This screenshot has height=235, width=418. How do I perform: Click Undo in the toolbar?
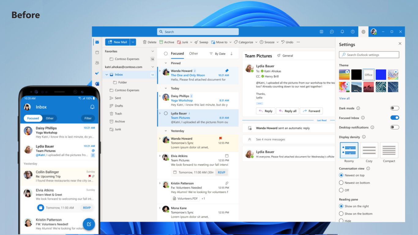tap(287, 42)
